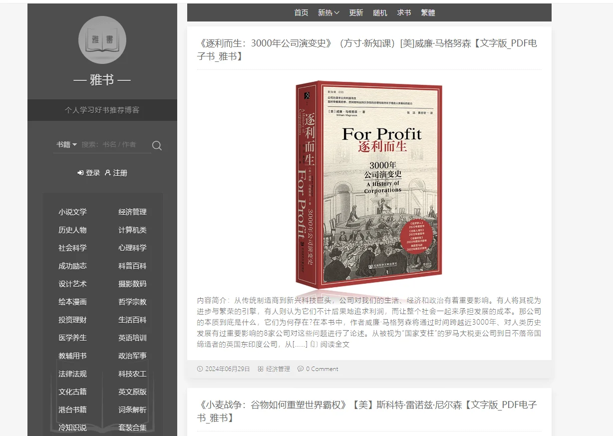
Task: Focus the 搜索: 书名 / 作者 search field
Action: coord(115,144)
